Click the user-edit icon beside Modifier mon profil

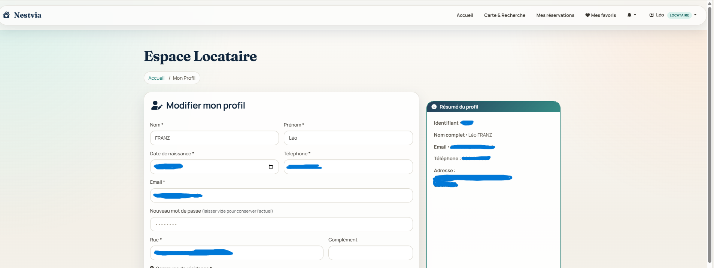click(157, 106)
